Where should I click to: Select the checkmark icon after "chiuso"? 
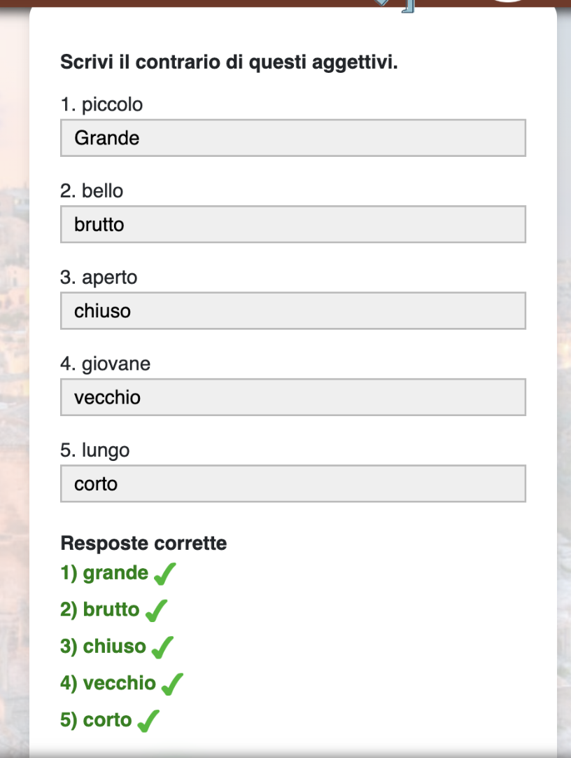click(162, 647)
